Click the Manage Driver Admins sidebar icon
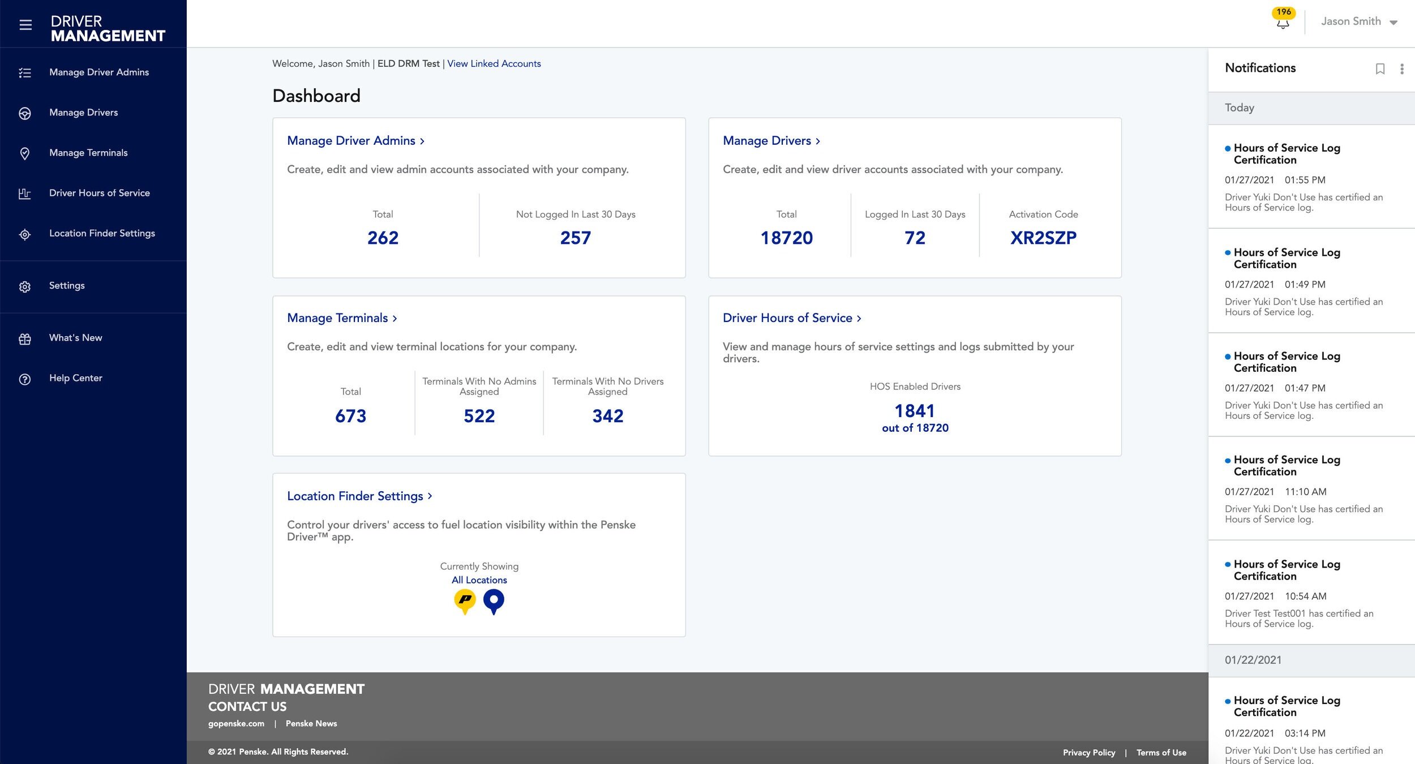The height and width of the screenshot is (764, 1415). [25, 73]
